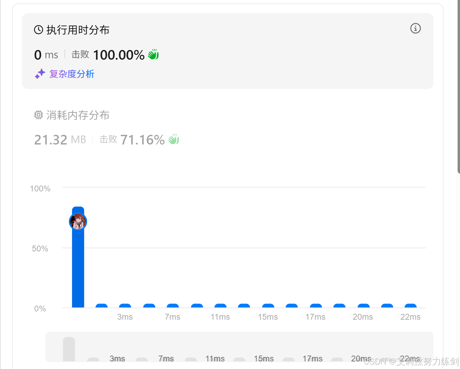The height and width of the screenshot is (369, 460).
Task: Click the tallest blue bar in chart
Action: point(78,257)
